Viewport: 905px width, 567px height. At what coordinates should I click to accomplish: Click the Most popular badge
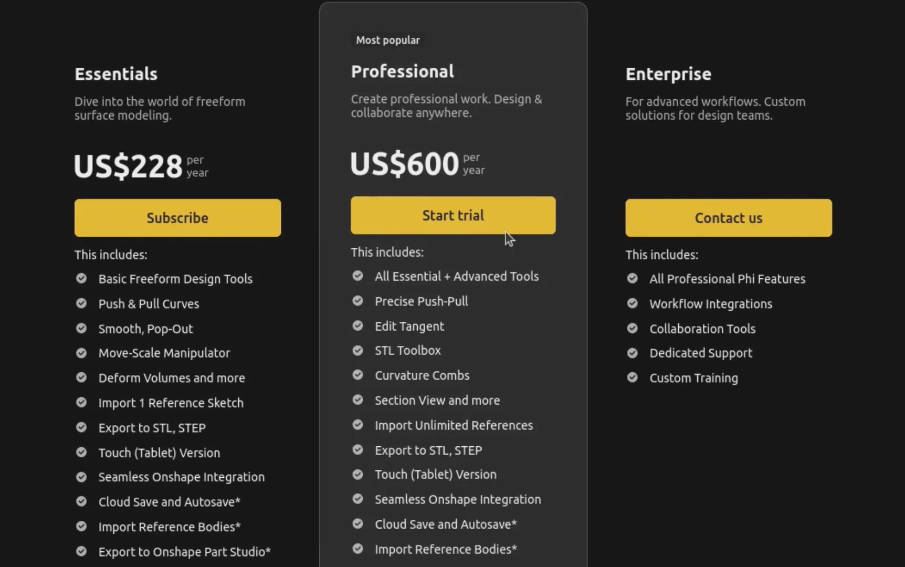pyautogui.click(x=388, y=40)
